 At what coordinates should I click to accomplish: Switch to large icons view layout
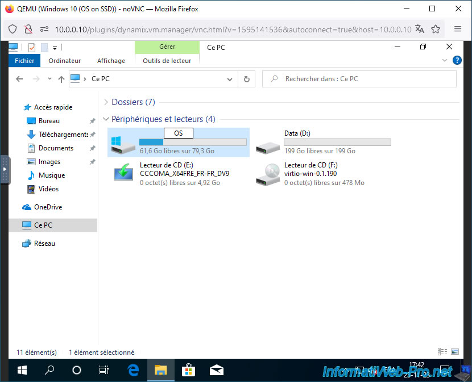tap(455, 352)
